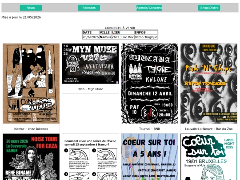Go to the Releases section

[x=89, y=8]
